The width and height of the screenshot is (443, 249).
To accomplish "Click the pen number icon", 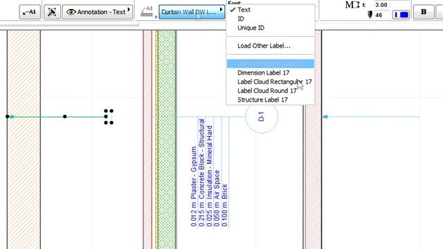I will coord(370,15).
